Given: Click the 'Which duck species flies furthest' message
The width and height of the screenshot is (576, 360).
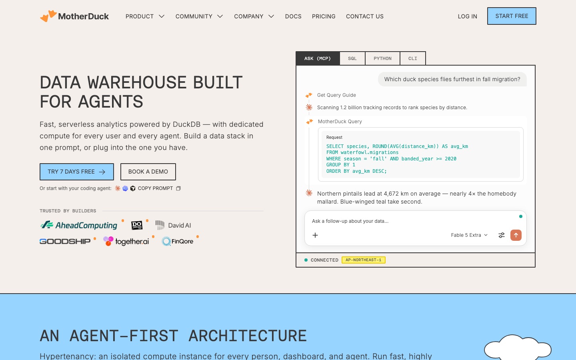Looking at the screenshot, I should coord(452,79).
